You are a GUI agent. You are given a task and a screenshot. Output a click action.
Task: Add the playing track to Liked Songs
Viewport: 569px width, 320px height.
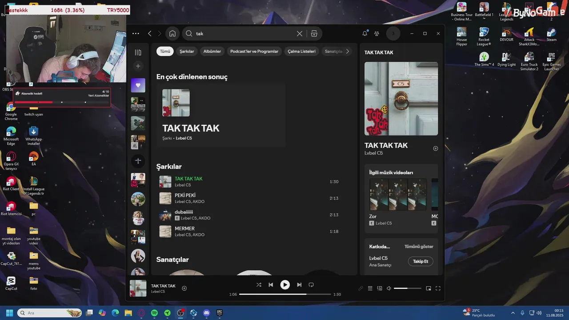(184, 288)
